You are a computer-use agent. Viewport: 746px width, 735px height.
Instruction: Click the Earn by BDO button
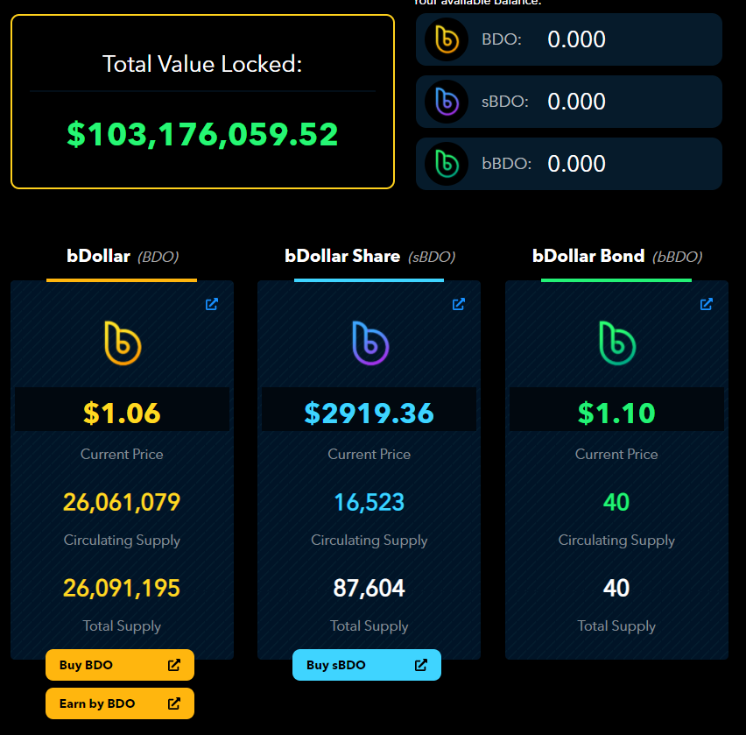coord(120,703)
